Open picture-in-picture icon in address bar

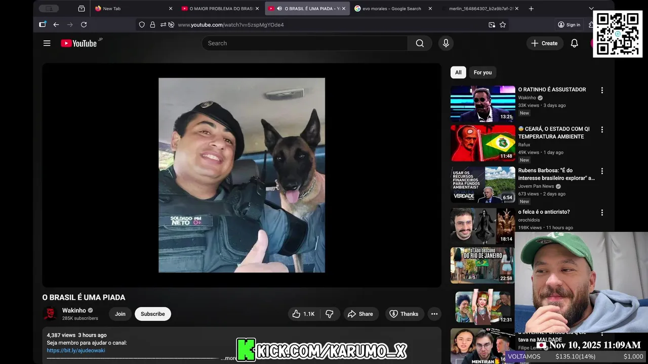[492, 25]
